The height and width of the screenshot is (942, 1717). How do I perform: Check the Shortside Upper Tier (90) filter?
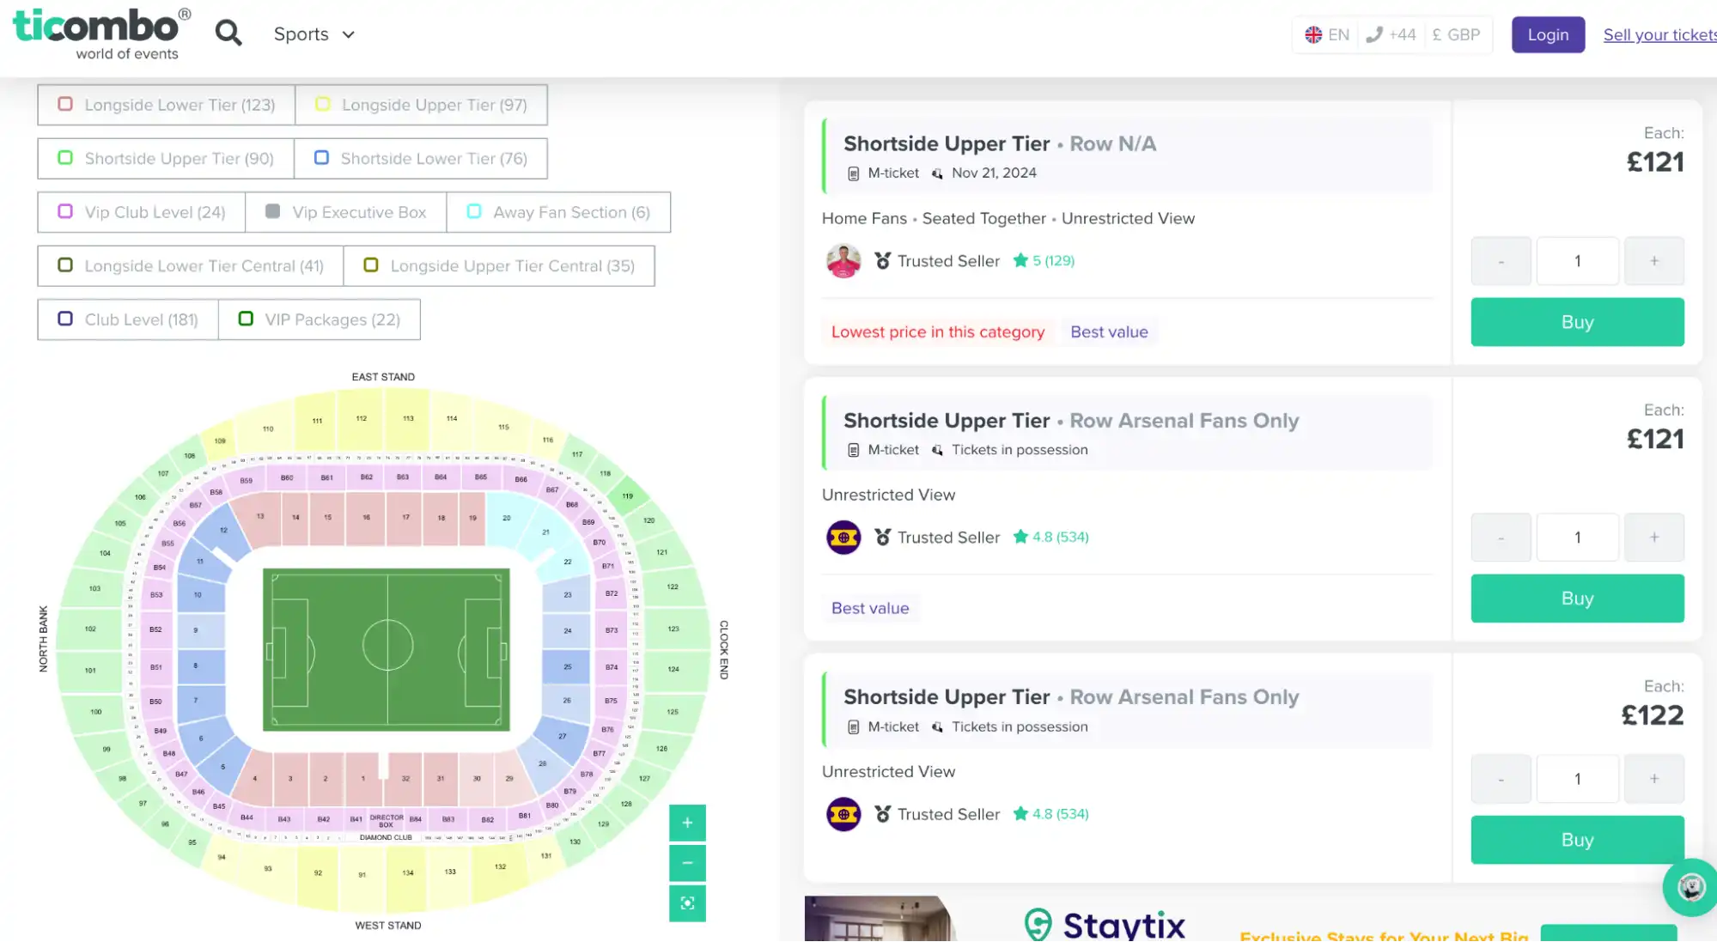[x=64, y=158]
